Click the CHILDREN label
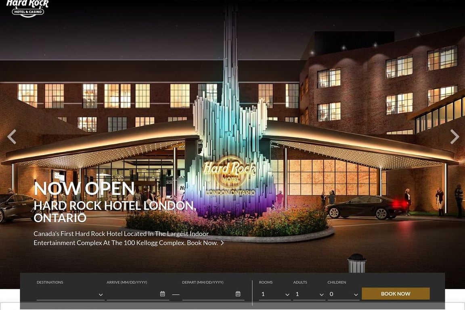 337,283
